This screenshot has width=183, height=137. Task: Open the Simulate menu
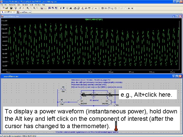[25, 5]
